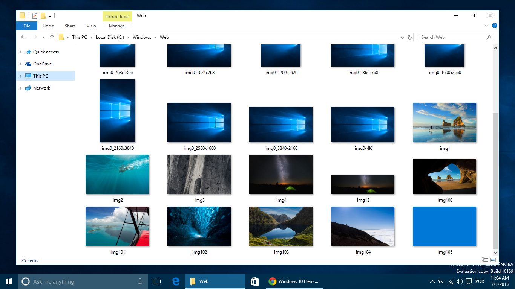Open the Windows Start button

tap(9, 281)
